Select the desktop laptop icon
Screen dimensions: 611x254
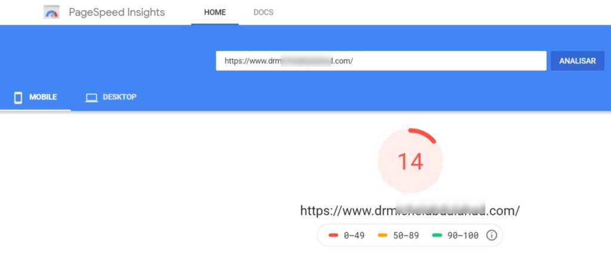(x=91, y=97)
